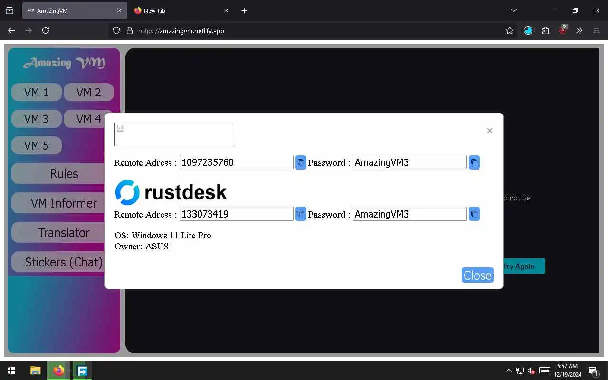Copy the first AmazingVM3 password

click(x=474, y=162)
